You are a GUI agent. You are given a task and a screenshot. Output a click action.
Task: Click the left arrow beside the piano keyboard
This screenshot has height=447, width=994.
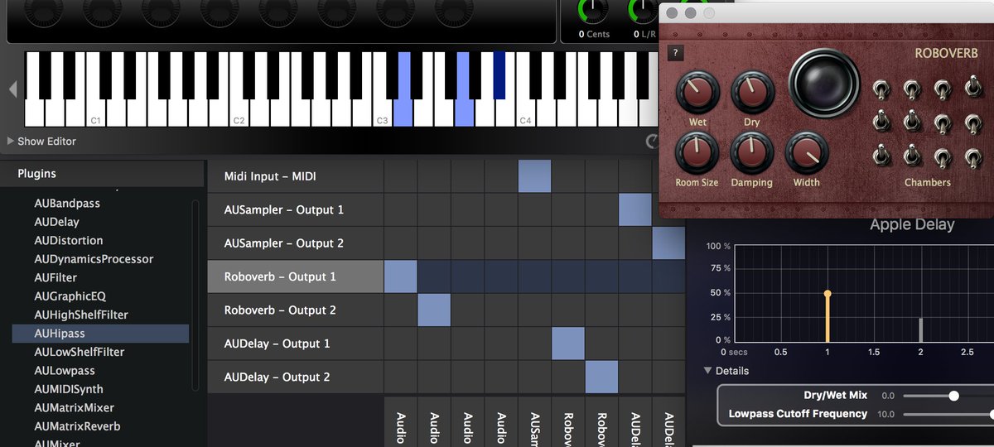pos(12,89)
